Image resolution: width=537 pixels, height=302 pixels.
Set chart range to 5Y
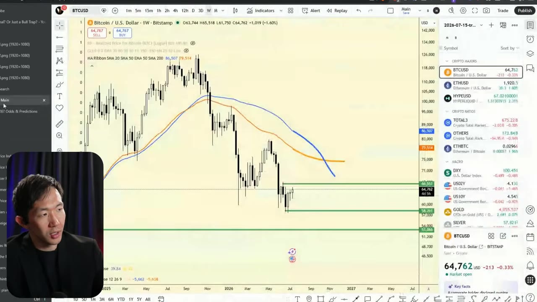pos(139,299)
